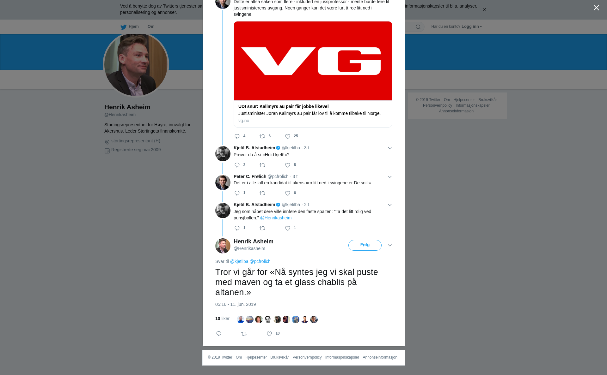Image resolution: width=607 pixels, height=375 pixels.
Task: Retweet Henrik Asheim's main tweet
Action: pos(244,334)
